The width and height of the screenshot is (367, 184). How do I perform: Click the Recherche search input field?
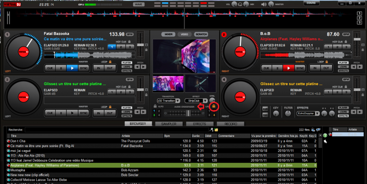[115, 130]
